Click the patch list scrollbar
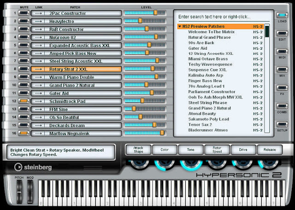The image size is (295, 210). (x=267, y=78)
